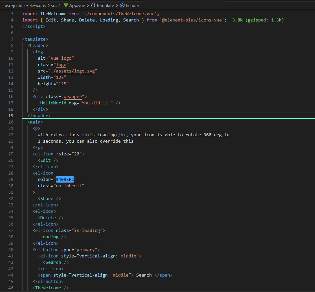Screen dimensions: 315x292
Task: Click the height="125" attribute
Action: 53,84
